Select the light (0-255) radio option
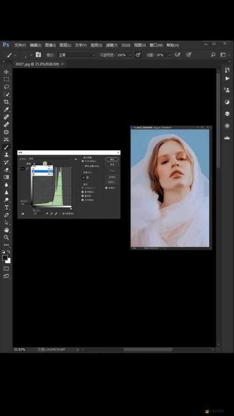The image size is (234, 416). tap(83, 161)
